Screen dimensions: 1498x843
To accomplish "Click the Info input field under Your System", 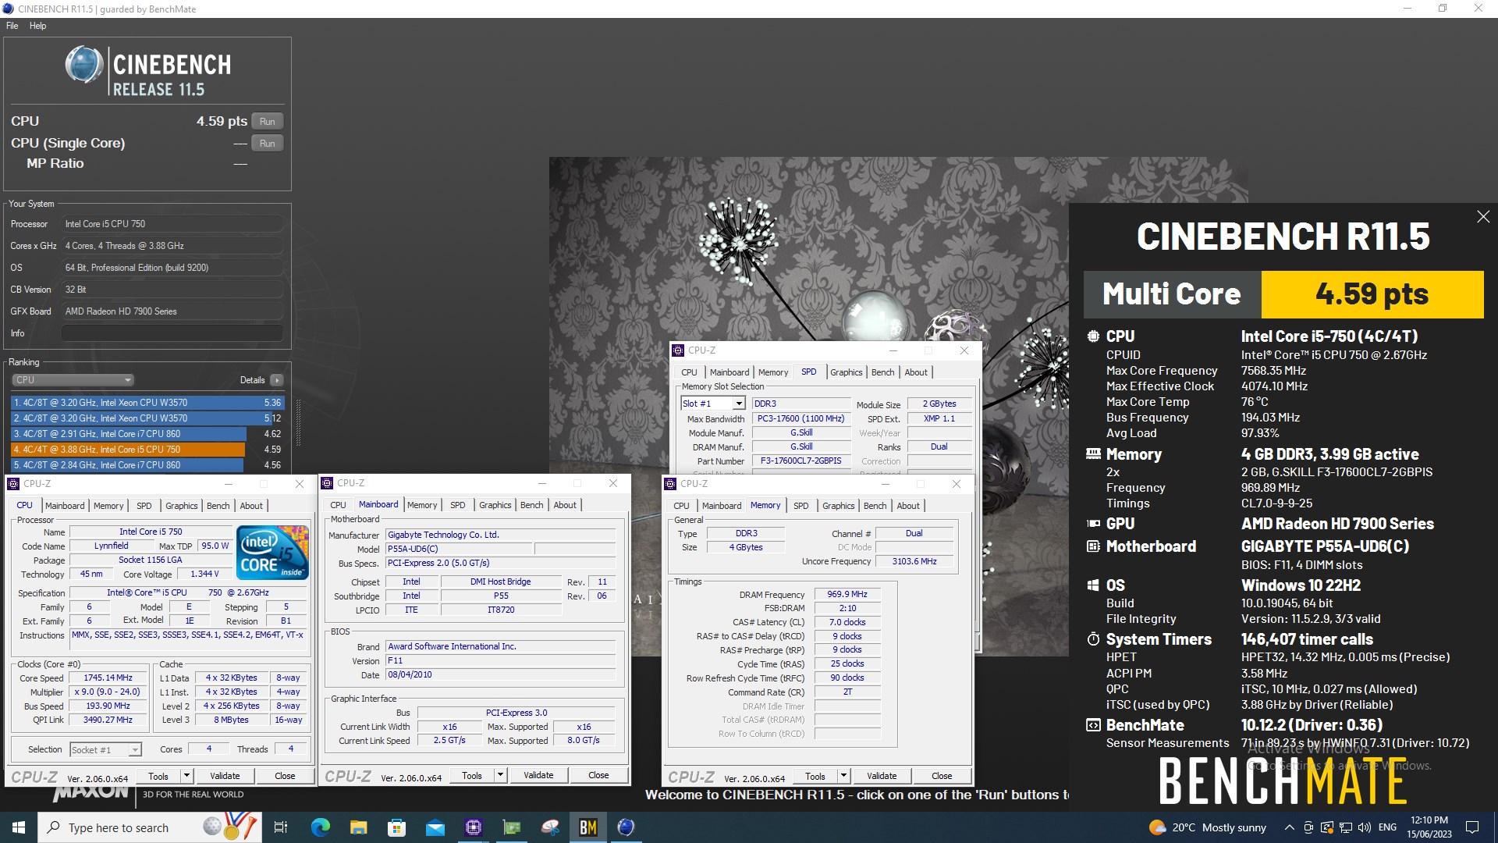I will pyautogui.click(x=172, y=333).
